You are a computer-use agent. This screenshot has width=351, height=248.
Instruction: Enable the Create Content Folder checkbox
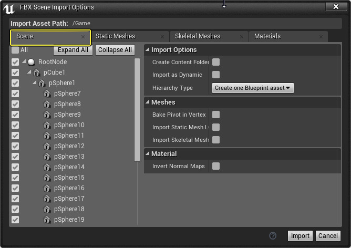216,62
